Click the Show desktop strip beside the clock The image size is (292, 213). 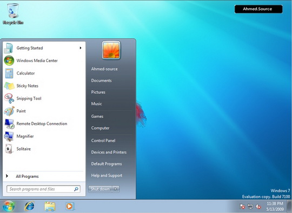290,207
